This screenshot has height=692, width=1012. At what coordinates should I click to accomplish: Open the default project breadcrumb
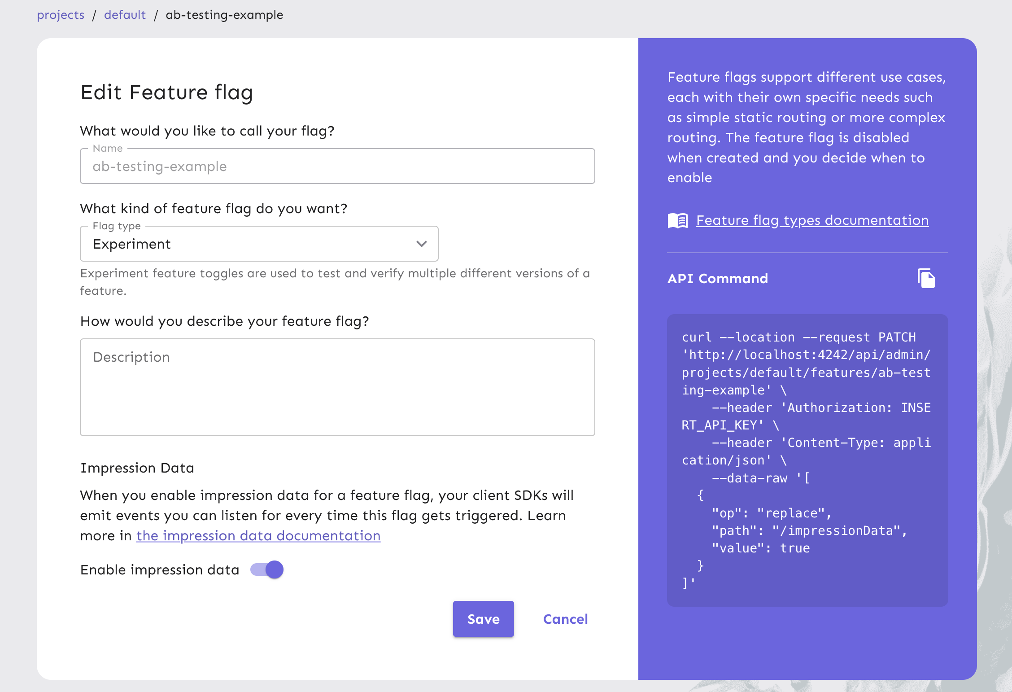pyautogui.click(x=125, y=14)
